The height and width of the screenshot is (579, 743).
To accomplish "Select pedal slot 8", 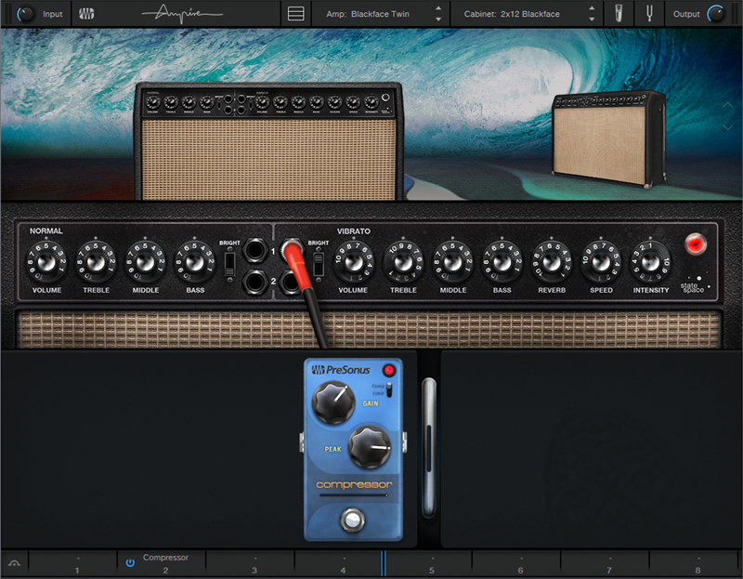I will 695,563.
